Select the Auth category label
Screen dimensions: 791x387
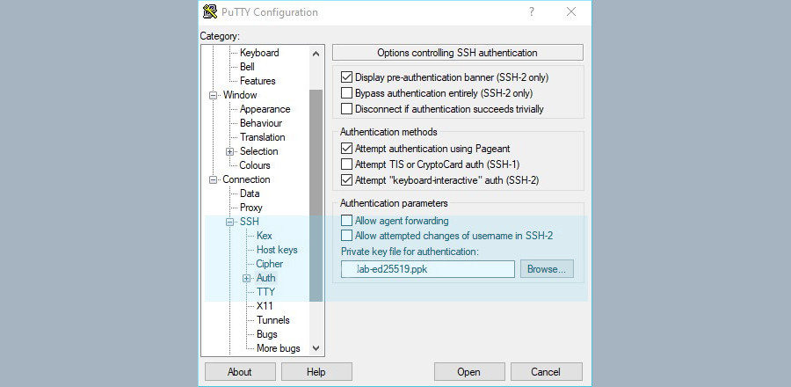point(265,278)
